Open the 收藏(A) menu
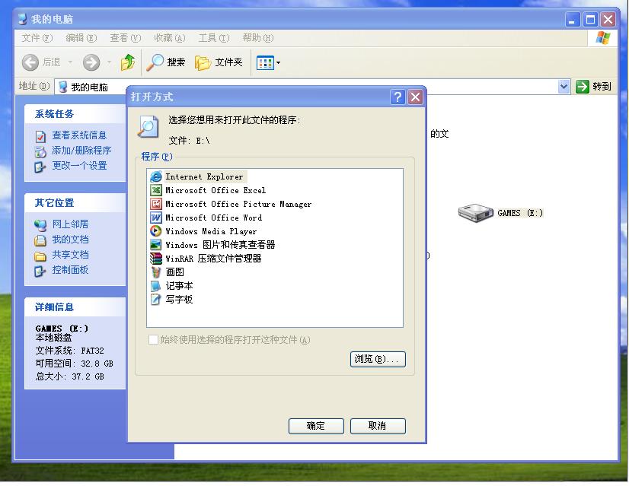Screen dimensions: 629x486 coord(170,38)
